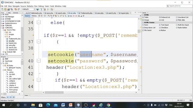Close the Navigator panel tab
The width and height of the screenshot is (193, 108).
[x=7, y=57]
